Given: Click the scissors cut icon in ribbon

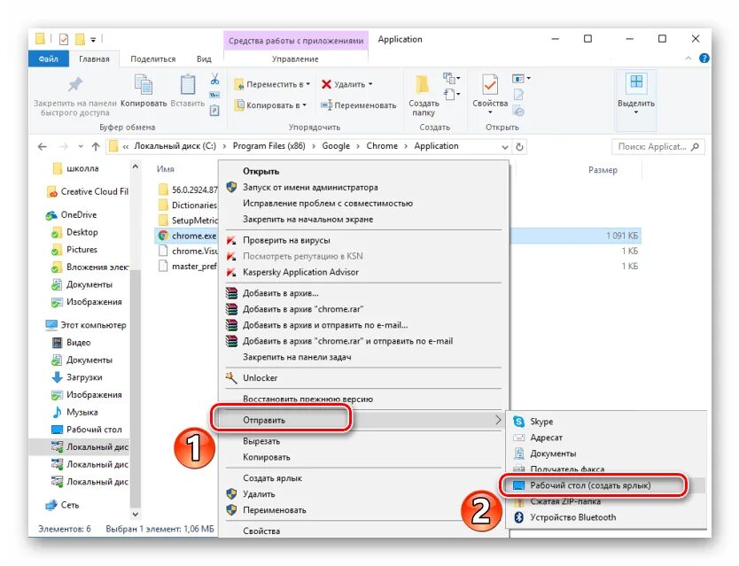Looking at the screenshot, I should click(x=215, y=78).
